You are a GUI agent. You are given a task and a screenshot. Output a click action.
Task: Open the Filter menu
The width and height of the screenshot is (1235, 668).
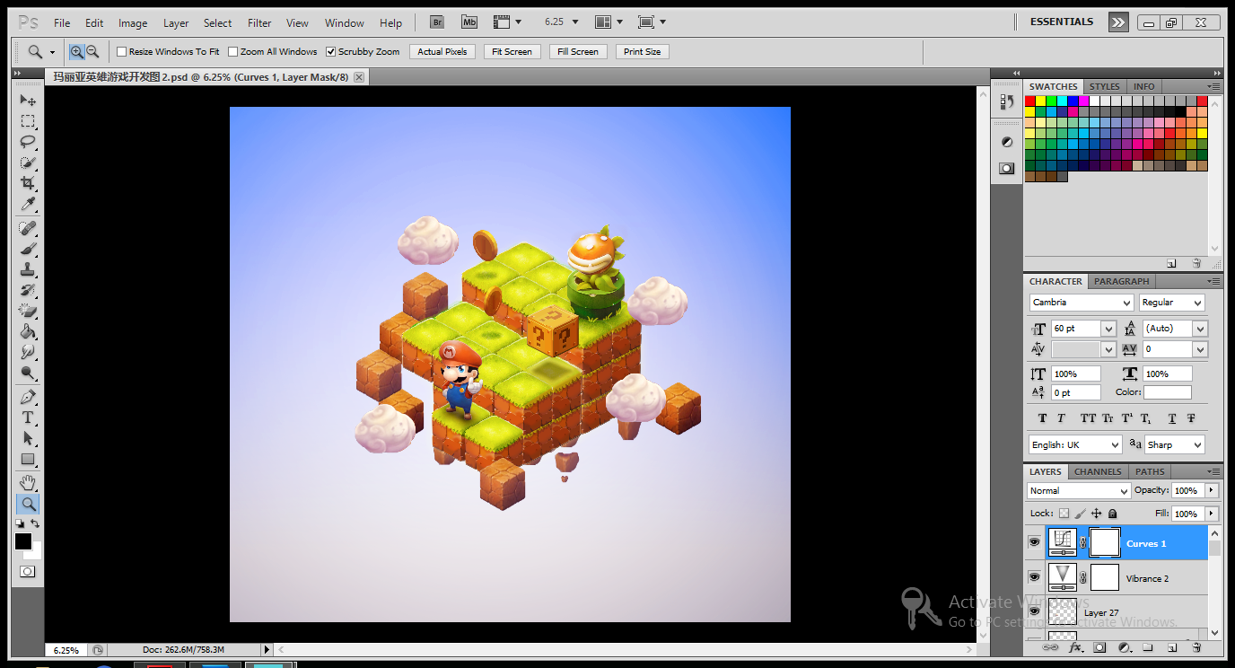[259, 23]
